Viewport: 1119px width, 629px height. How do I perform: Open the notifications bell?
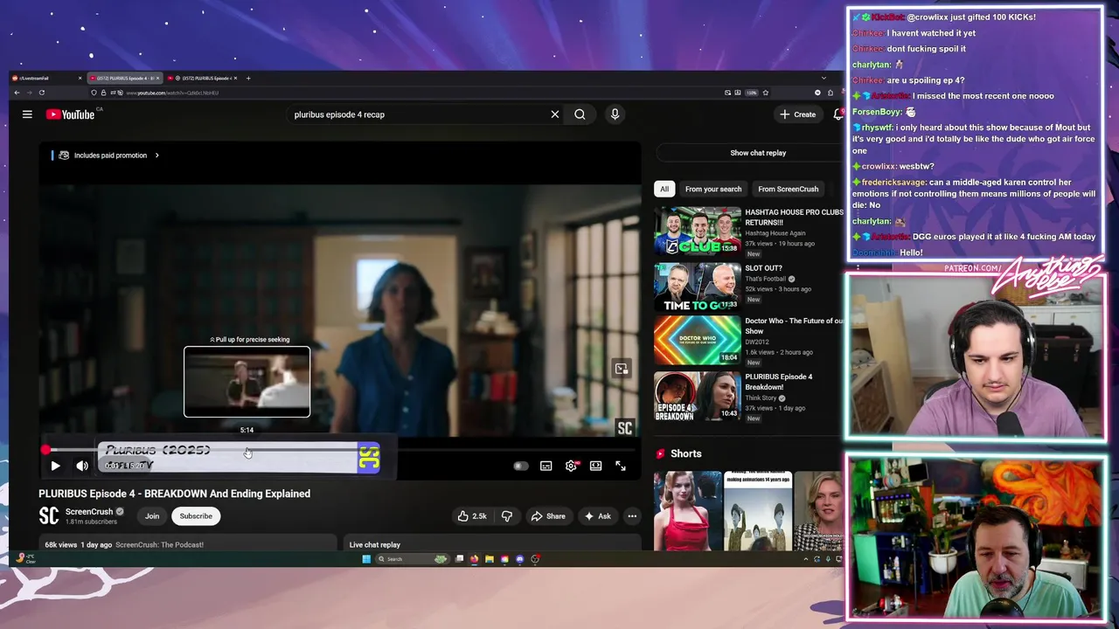click(x=838, y=114)
